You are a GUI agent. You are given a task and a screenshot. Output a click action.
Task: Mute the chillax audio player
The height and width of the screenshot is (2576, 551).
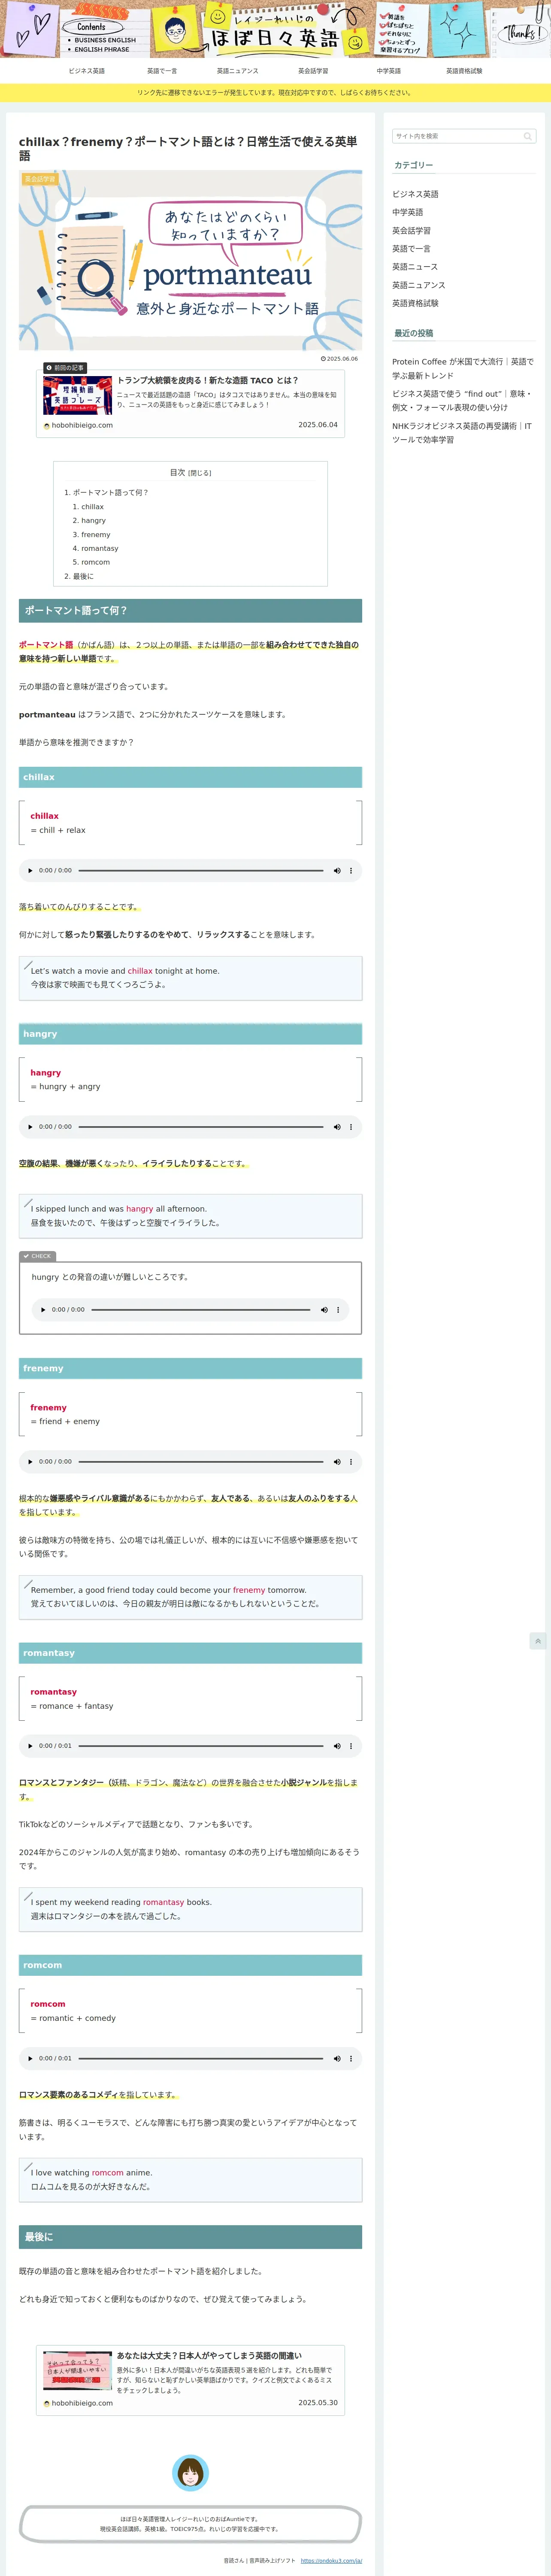pos(337,870)
